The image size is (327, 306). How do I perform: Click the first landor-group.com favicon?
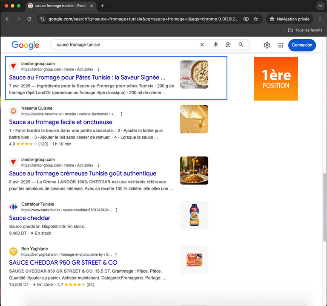pos(13,66)
